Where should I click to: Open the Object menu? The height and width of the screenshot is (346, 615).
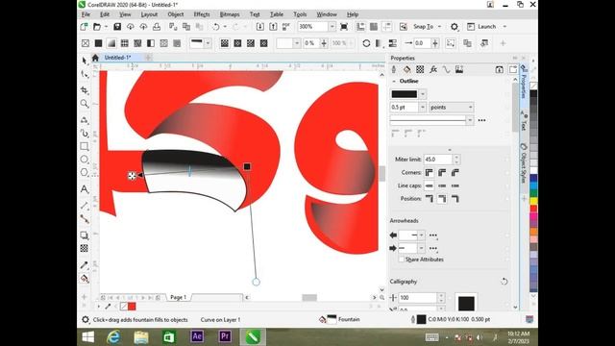175,14
